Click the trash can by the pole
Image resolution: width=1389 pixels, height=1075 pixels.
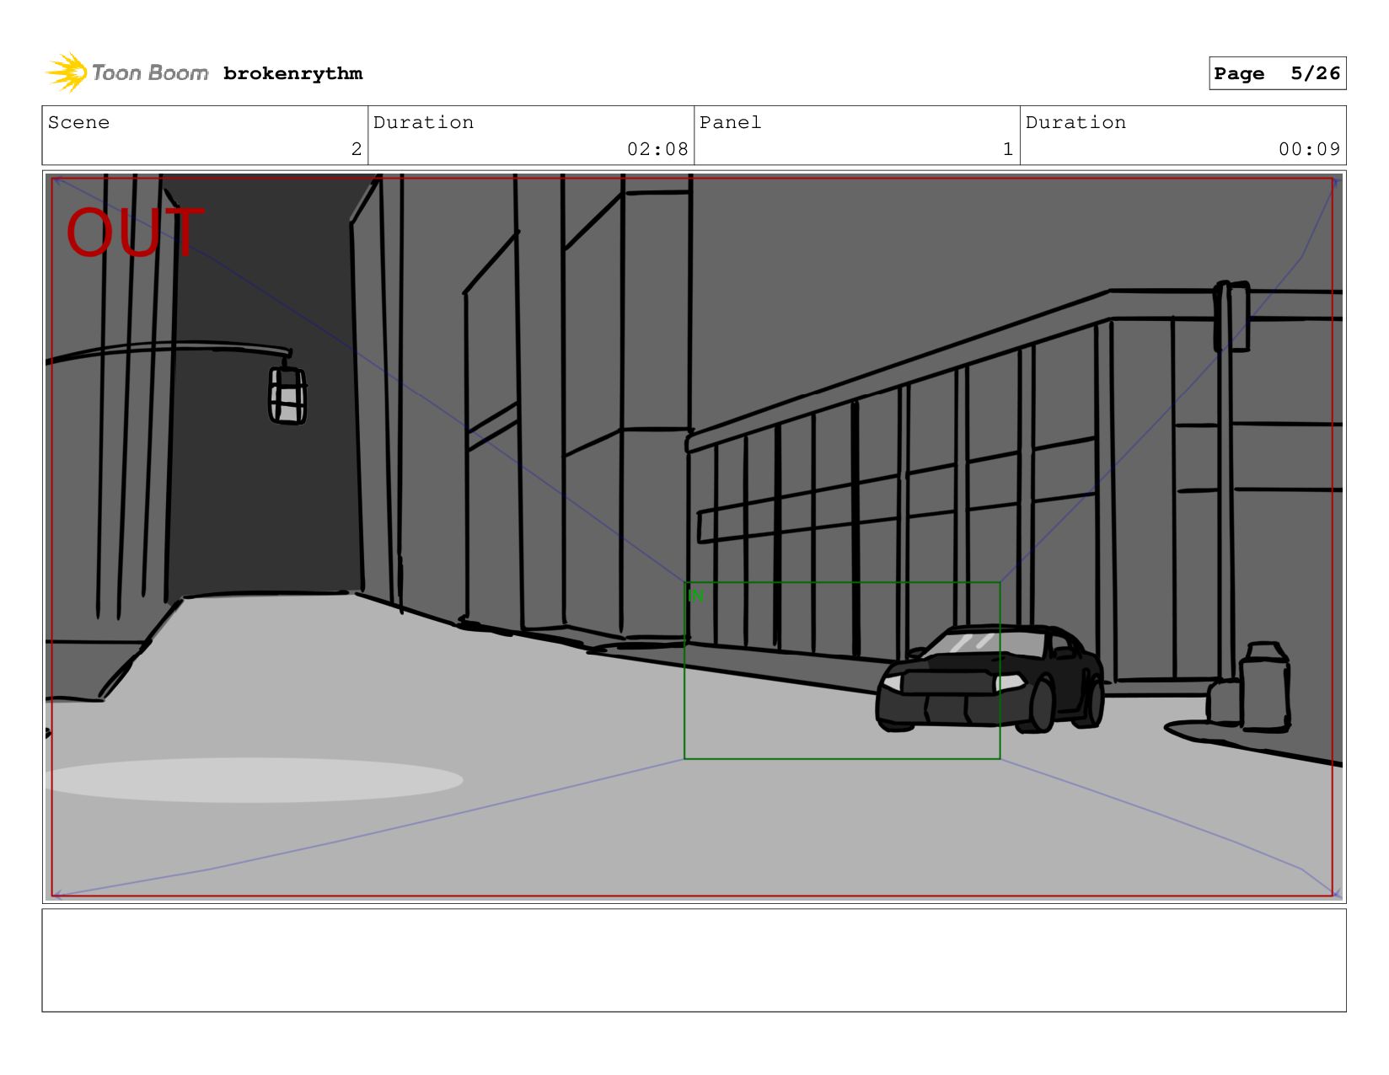pos(1264,687)
